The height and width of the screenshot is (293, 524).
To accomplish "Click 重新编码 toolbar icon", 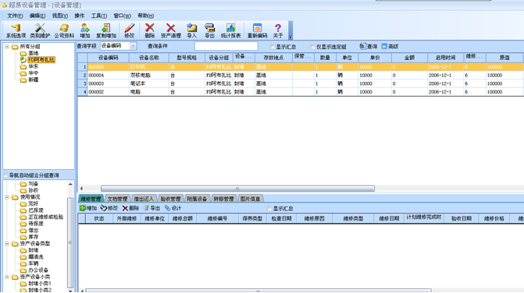I will pyautogui.click(x=258, y=30).
